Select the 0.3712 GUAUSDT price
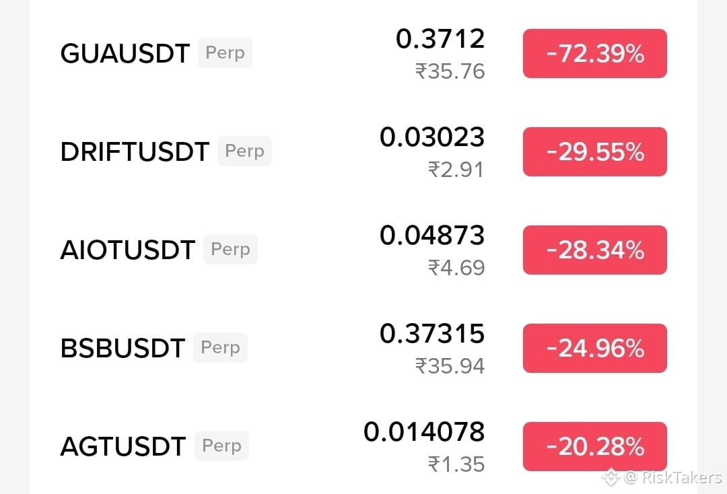This screenshot has width=727, height=494. [x=440, y=39]
